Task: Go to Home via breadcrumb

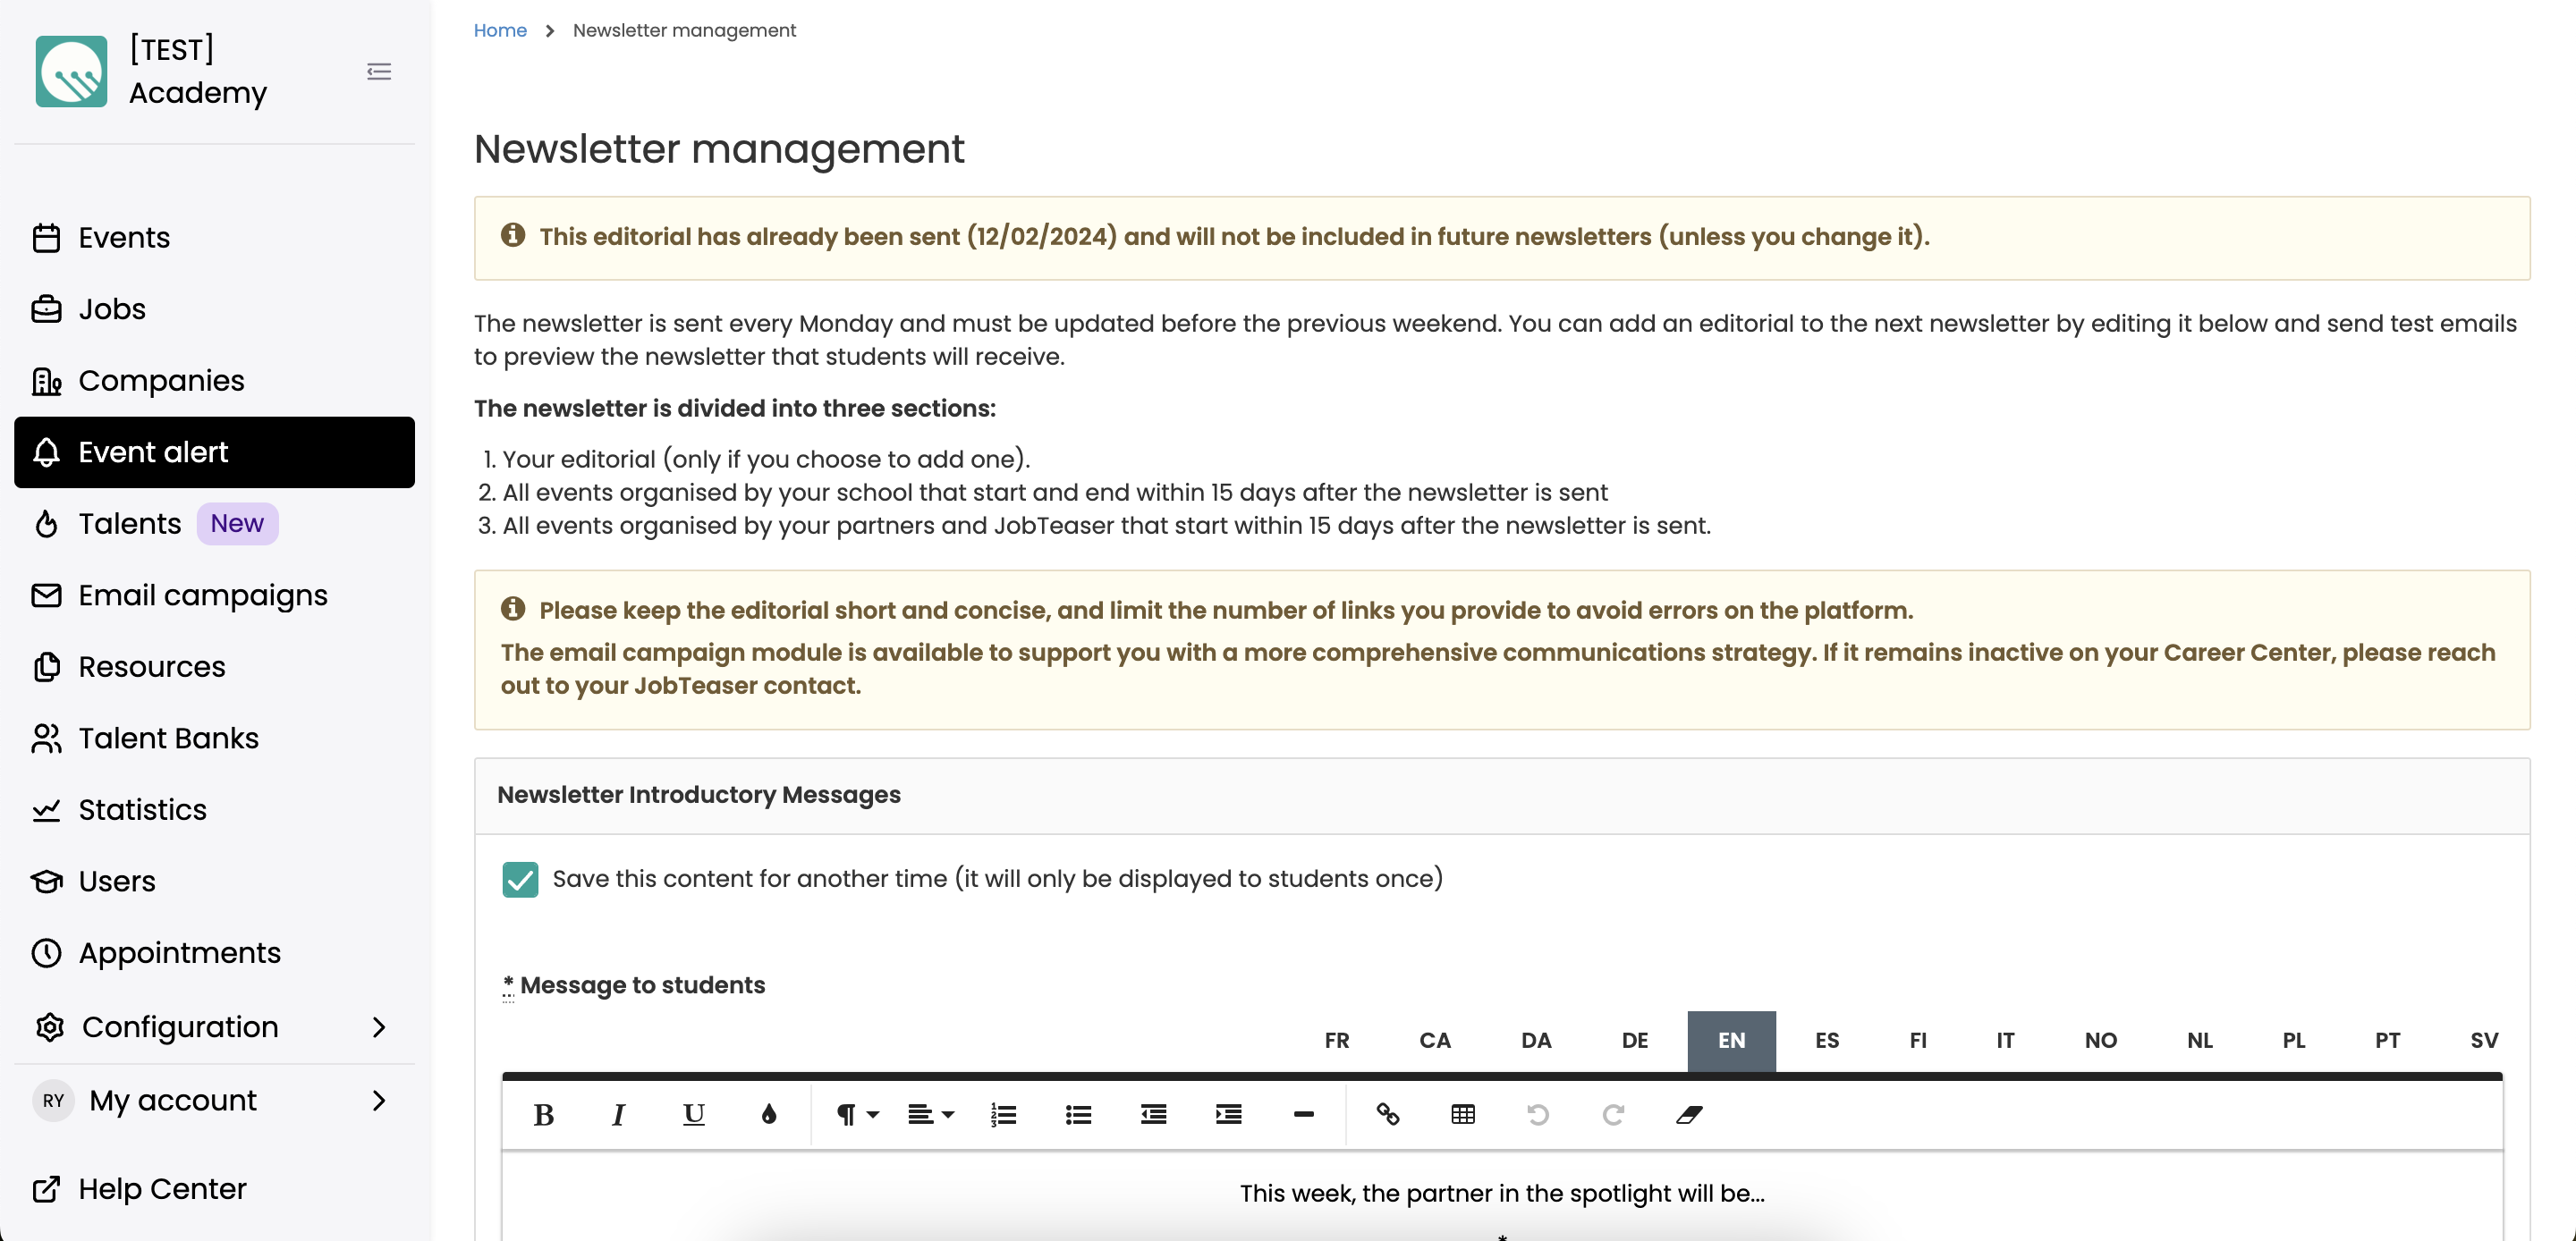Action: (x=500, y=30)
